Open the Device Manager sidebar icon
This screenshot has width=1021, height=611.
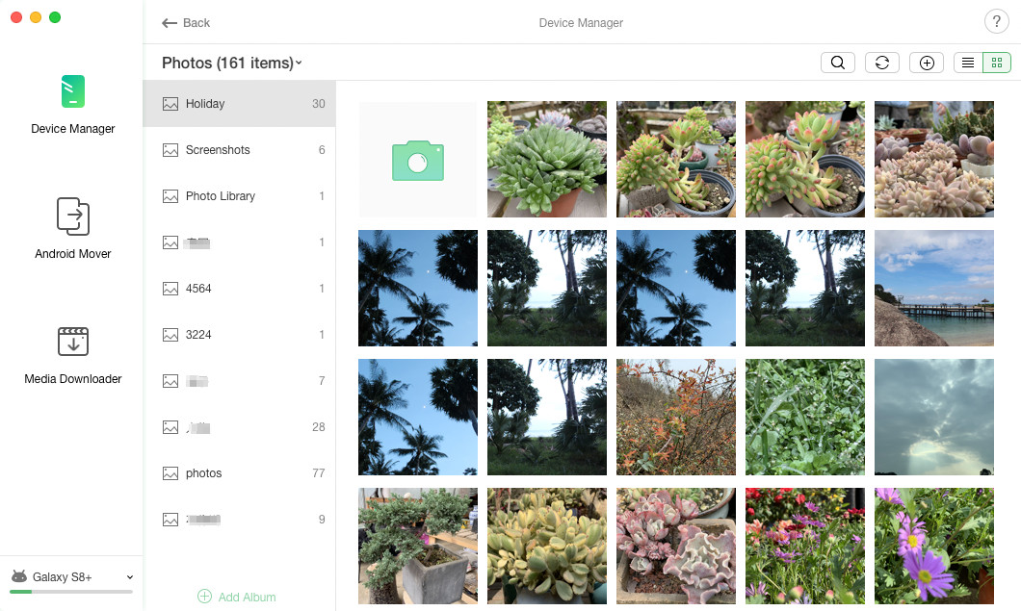pos(73,91)
